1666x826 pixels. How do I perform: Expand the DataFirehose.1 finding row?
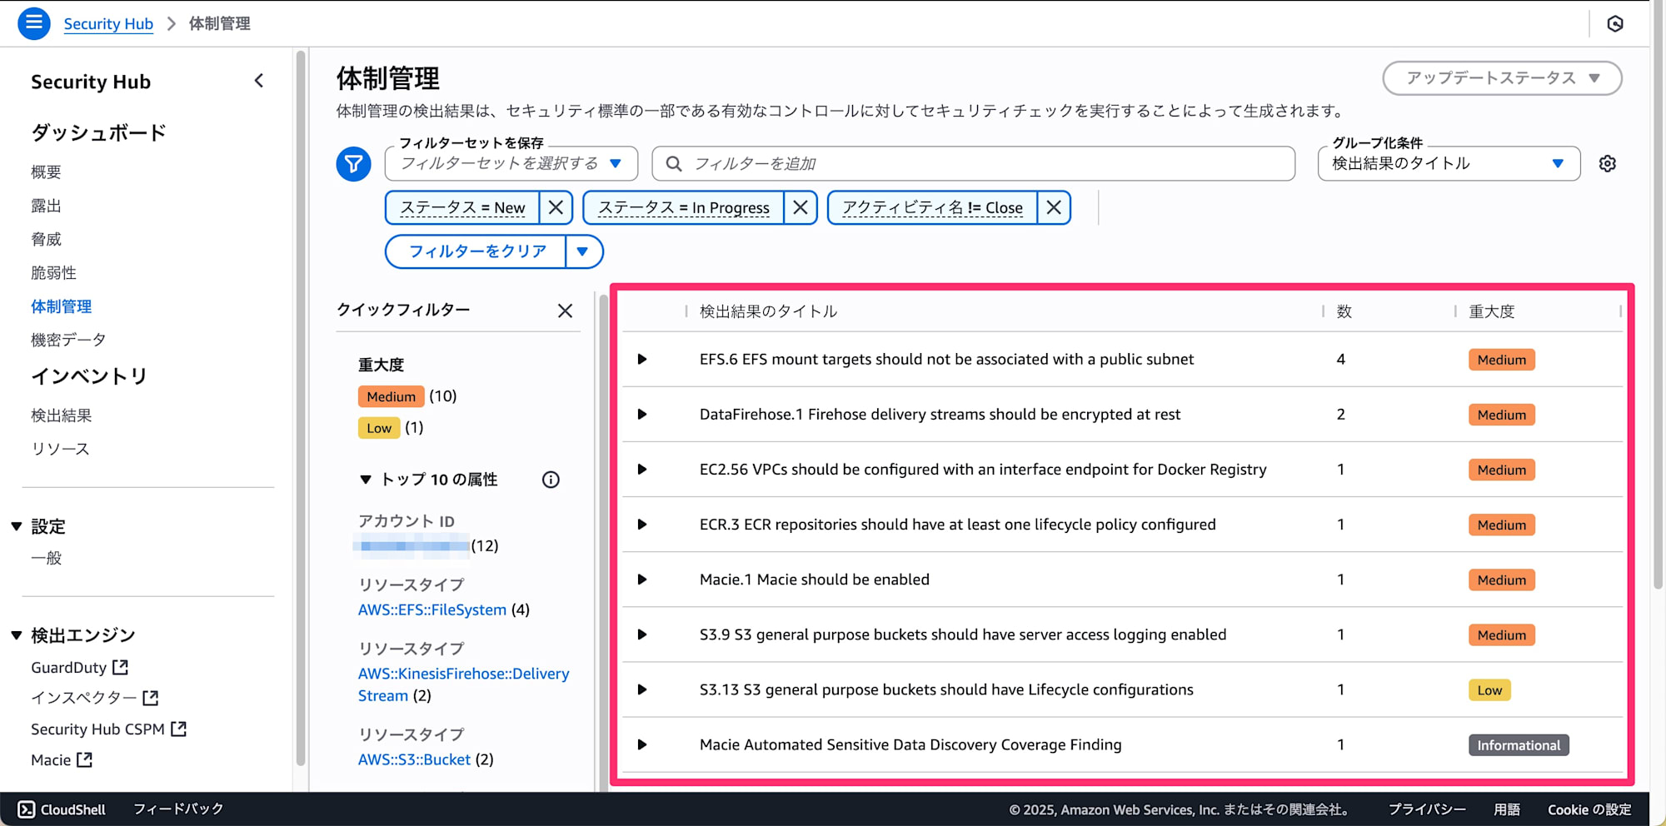pyautogui.click(x=642, y=415)
